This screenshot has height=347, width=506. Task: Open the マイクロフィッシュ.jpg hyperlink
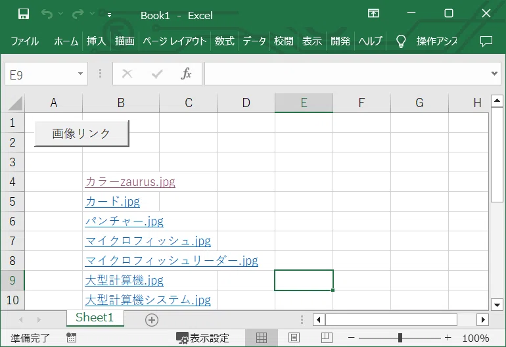tap(148, 241)
